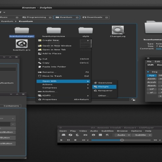Choose Rename from the context menu
Viewport: 162px width, 162px height.
click(64, 72)
